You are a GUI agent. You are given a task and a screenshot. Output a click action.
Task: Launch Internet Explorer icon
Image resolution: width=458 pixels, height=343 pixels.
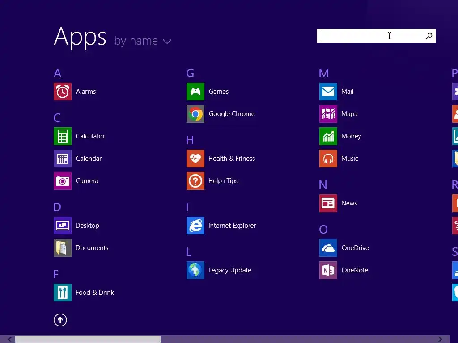pyautogui.click(x=195, y=226)
